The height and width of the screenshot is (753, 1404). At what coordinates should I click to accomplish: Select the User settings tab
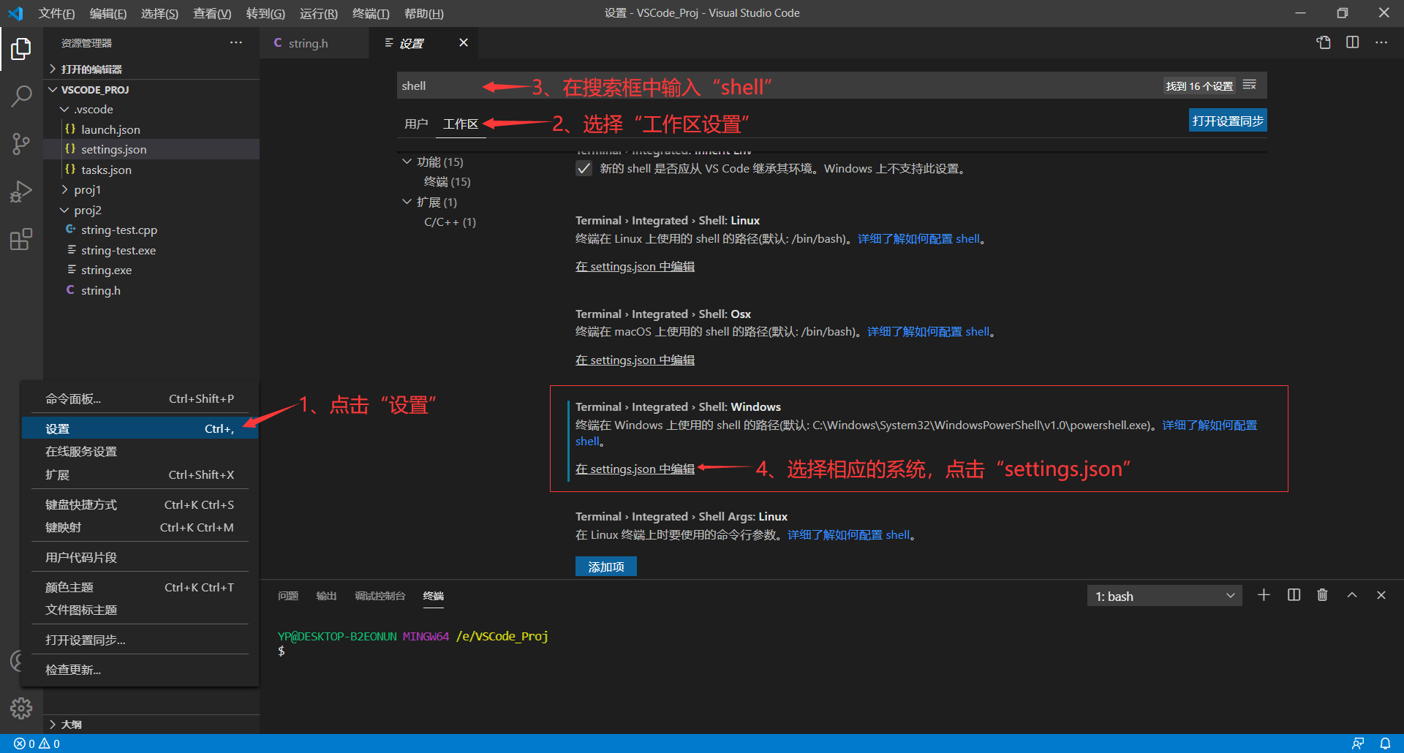(416, 124)
